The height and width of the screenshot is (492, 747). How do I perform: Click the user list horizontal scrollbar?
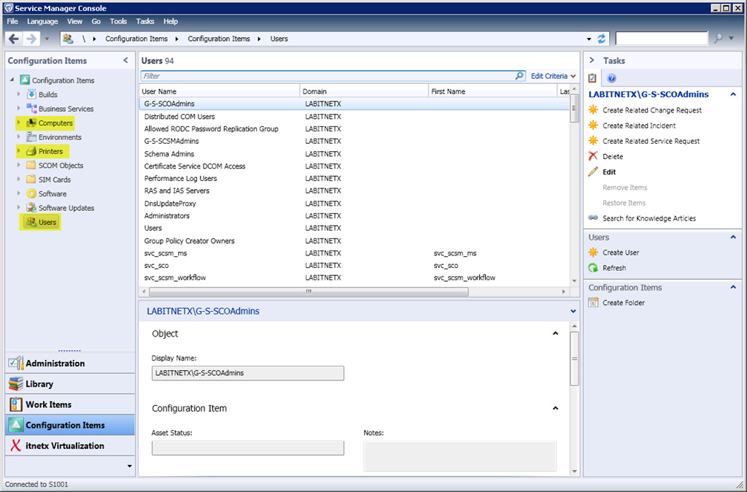309,291
